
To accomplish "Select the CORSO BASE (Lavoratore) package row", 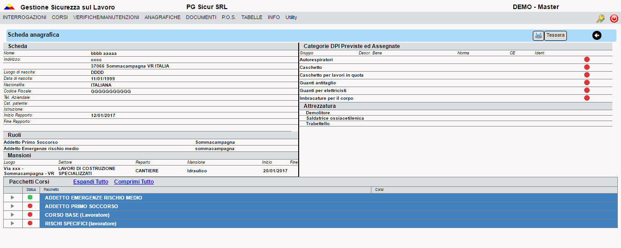I will coord(329,215).
